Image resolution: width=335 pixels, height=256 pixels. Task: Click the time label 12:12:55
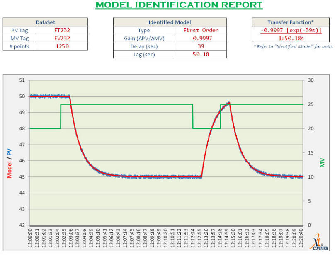pyautogui.click(x=199, y=238)
